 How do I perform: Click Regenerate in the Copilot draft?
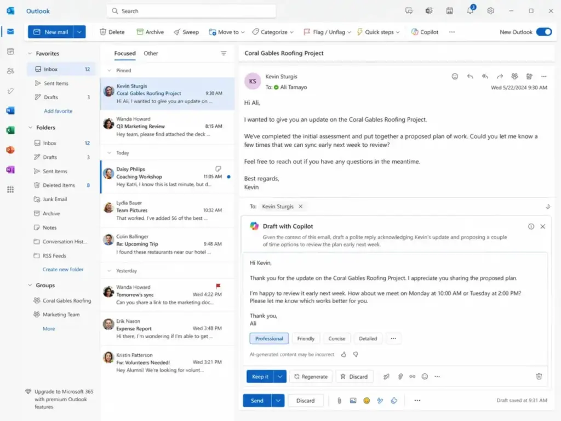tap(311, 376)
